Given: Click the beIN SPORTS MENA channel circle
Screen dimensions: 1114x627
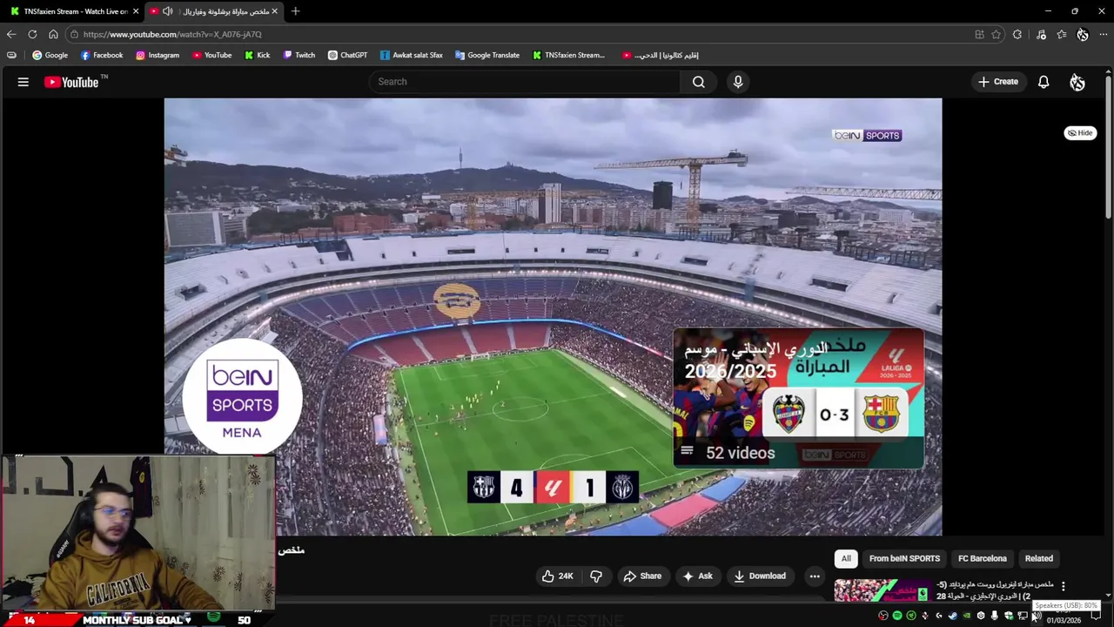Looking at the screenshot, I should (242, 398).
